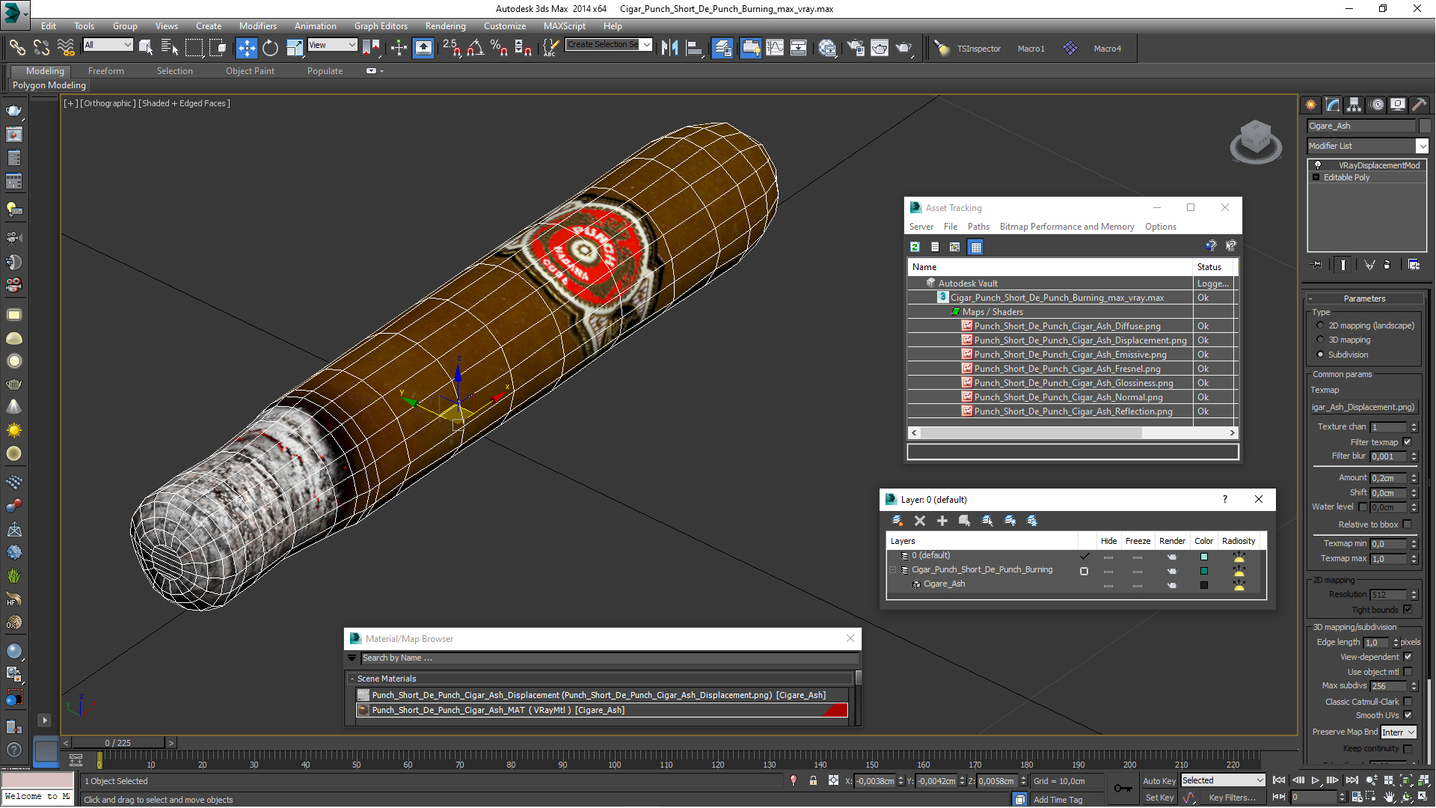
Task: Switch to the Freeform ribbon tab
Action: coord(106,71)
